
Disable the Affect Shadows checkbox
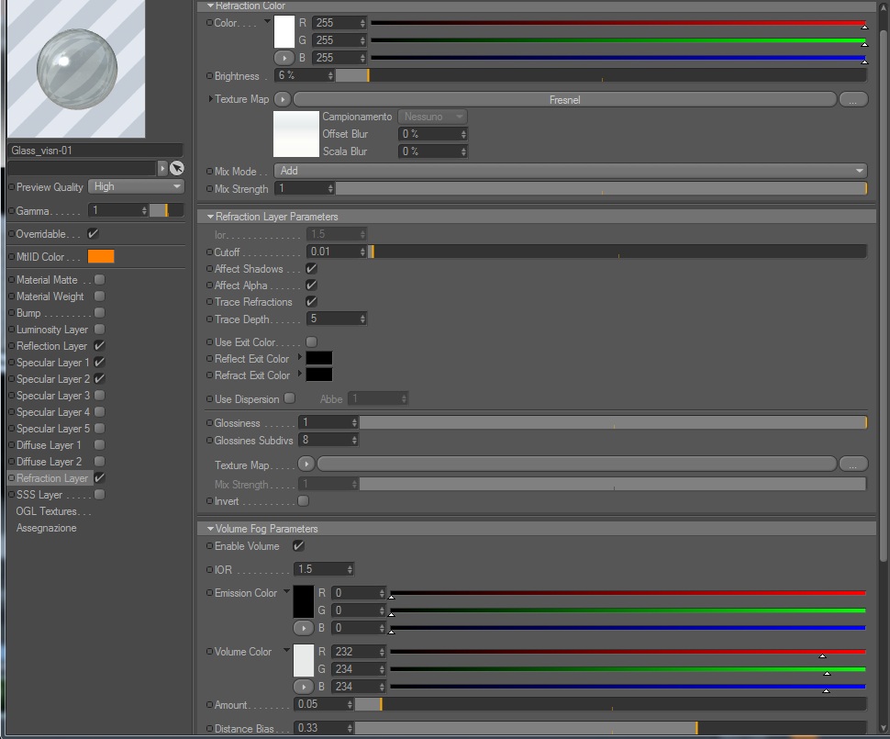click(x=311, y=269)
